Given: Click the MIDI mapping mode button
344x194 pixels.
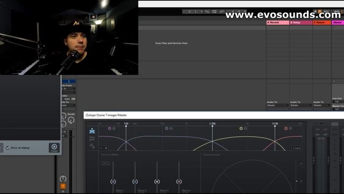Looking at the screenshot, I should click(x=337, y=11).
